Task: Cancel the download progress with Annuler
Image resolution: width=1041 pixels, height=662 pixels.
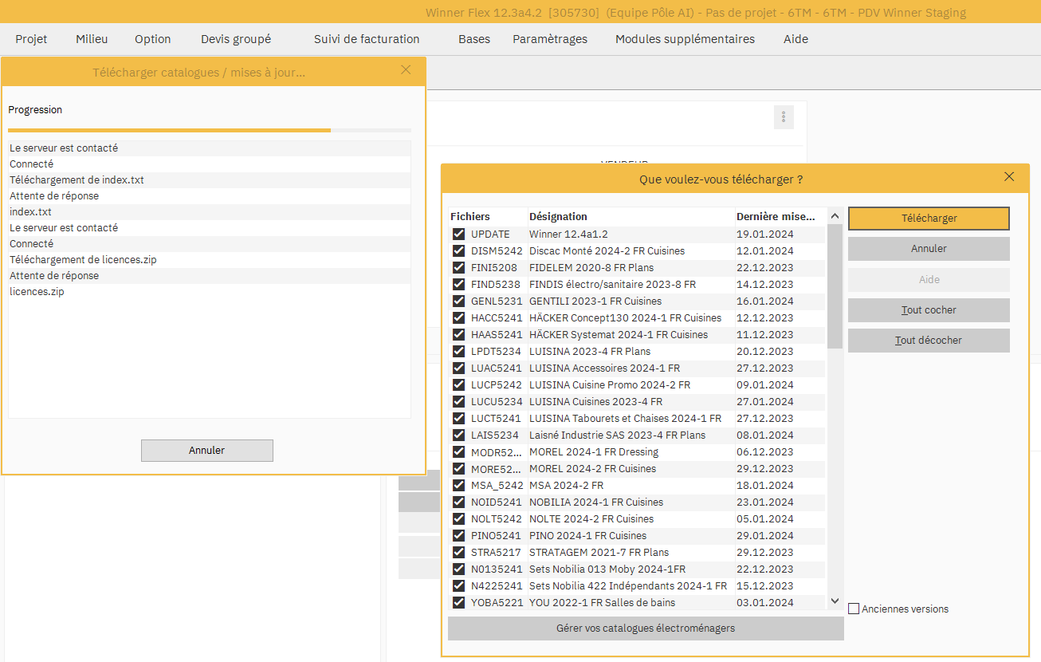Action: pyautogui.click(x=206, y=451)
